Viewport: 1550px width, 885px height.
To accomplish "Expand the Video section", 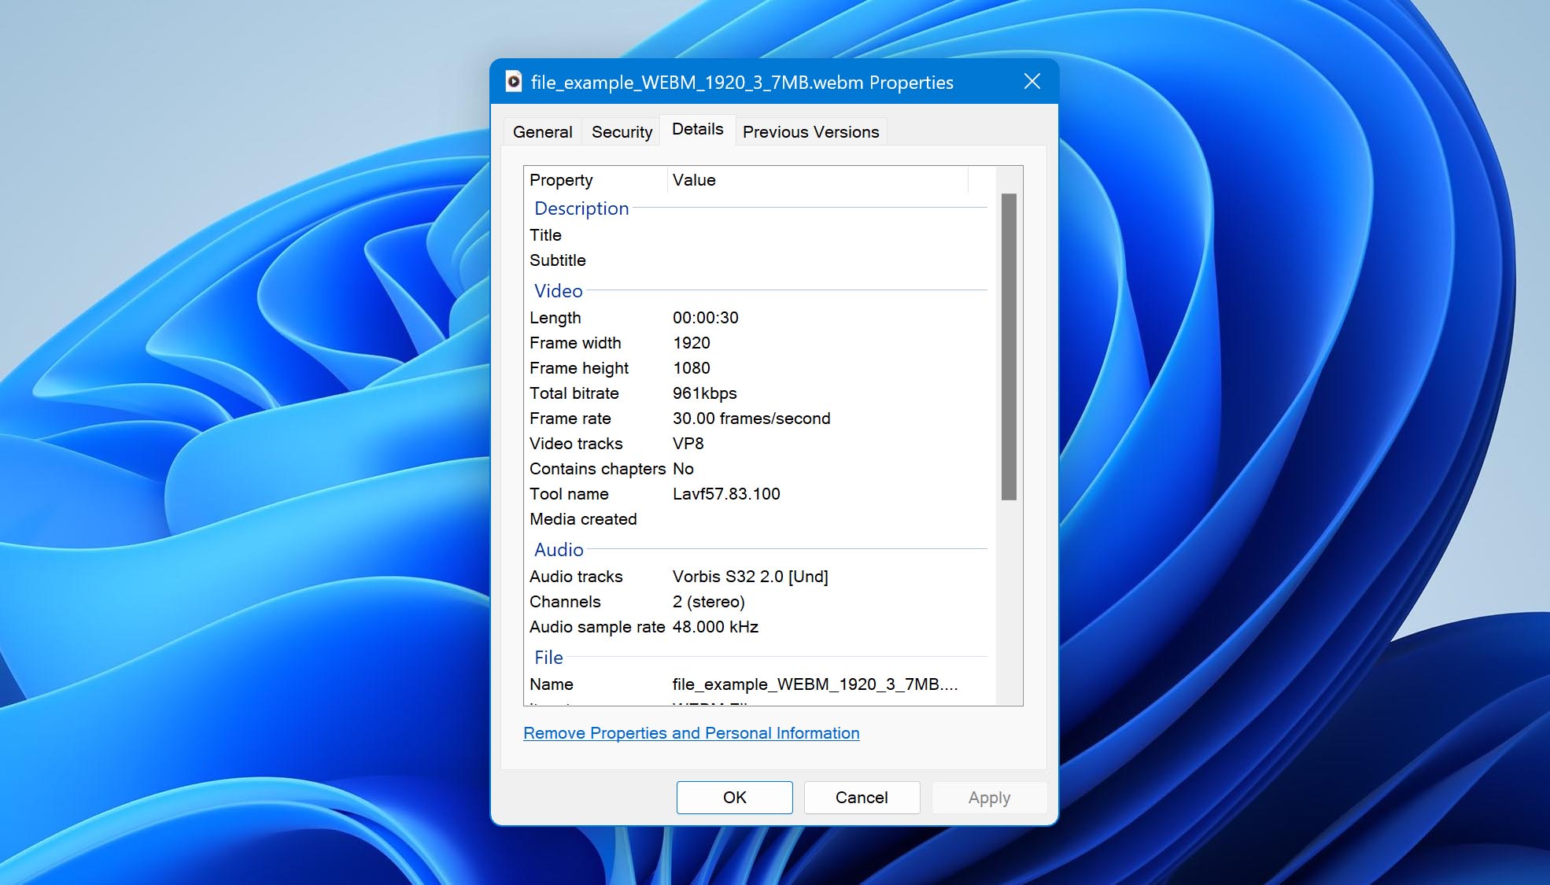I will (558, 289).
